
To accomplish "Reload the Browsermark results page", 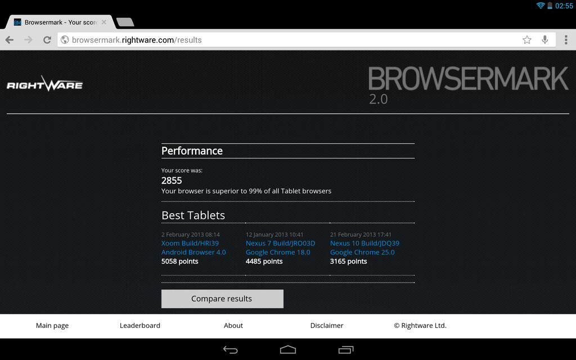I will (47, 40).
